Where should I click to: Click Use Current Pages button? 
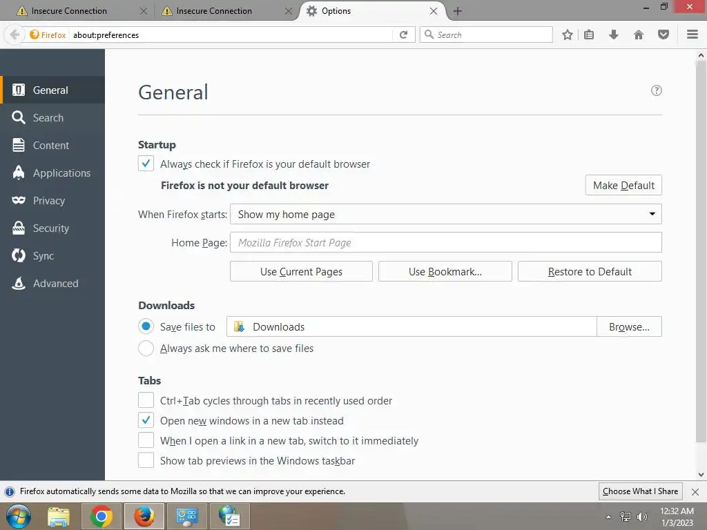[x=301, y=271]
